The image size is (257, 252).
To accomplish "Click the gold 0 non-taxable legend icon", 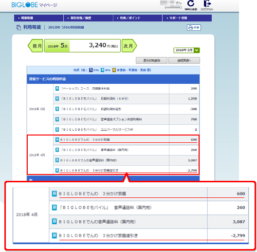I will click(x=114, y=70).
